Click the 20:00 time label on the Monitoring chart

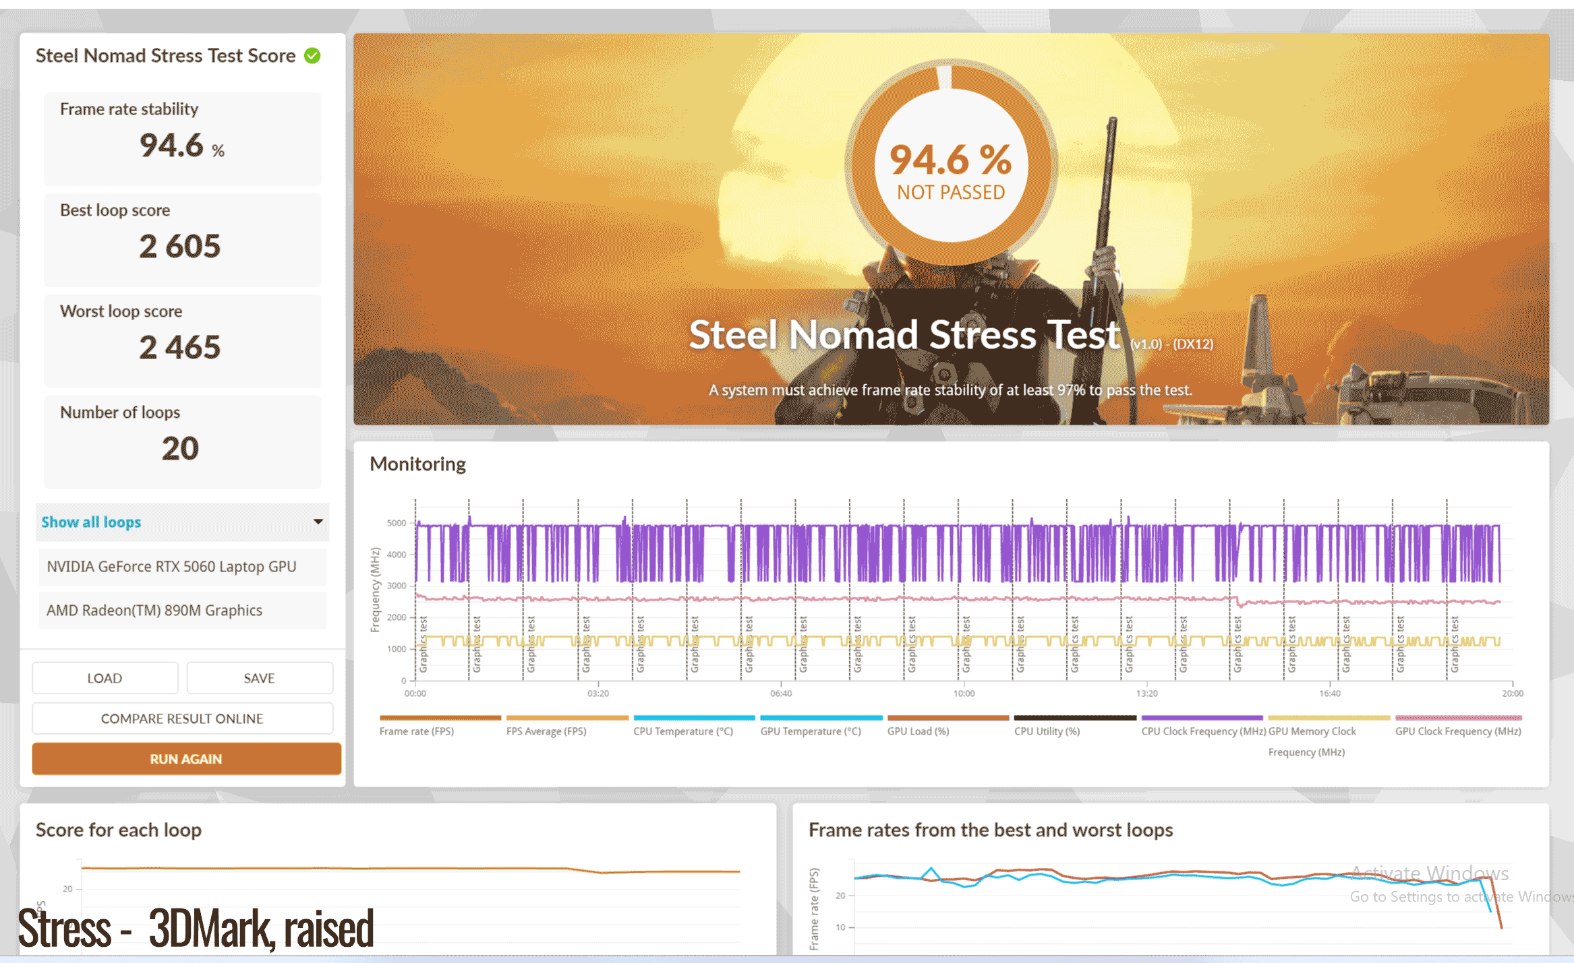pos(1513,693)
